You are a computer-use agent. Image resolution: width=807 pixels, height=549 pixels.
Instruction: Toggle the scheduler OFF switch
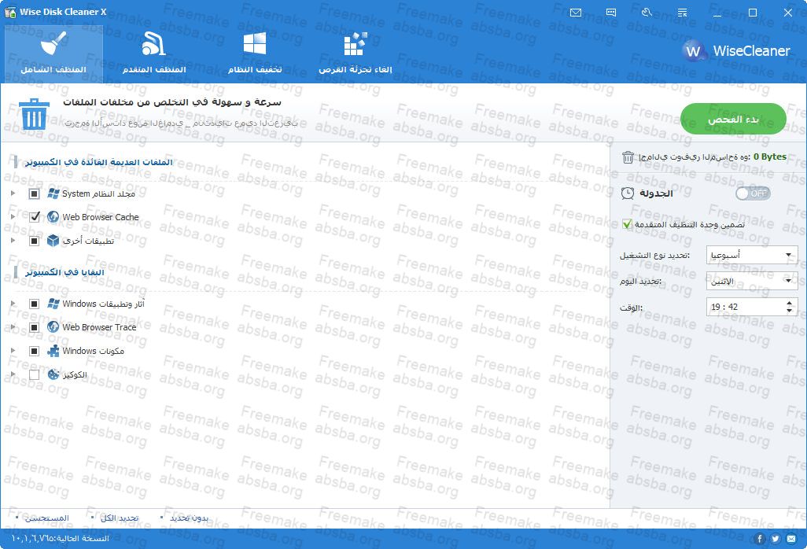pyautogui.click(x=753, y=193)
